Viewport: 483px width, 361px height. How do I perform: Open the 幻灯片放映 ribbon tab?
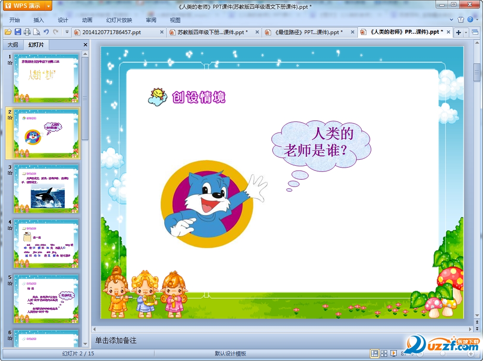click(x=119, y=20)
